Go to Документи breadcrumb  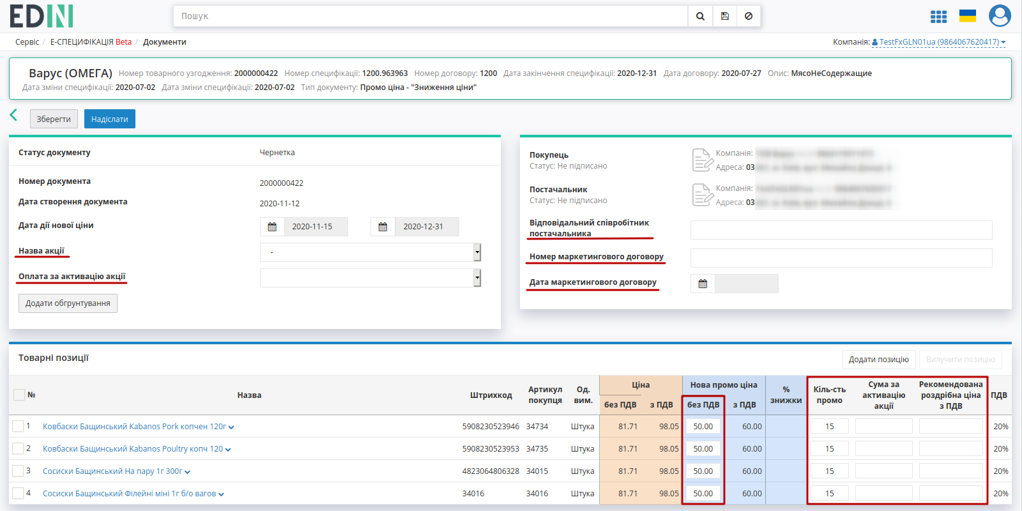point(165,42)
